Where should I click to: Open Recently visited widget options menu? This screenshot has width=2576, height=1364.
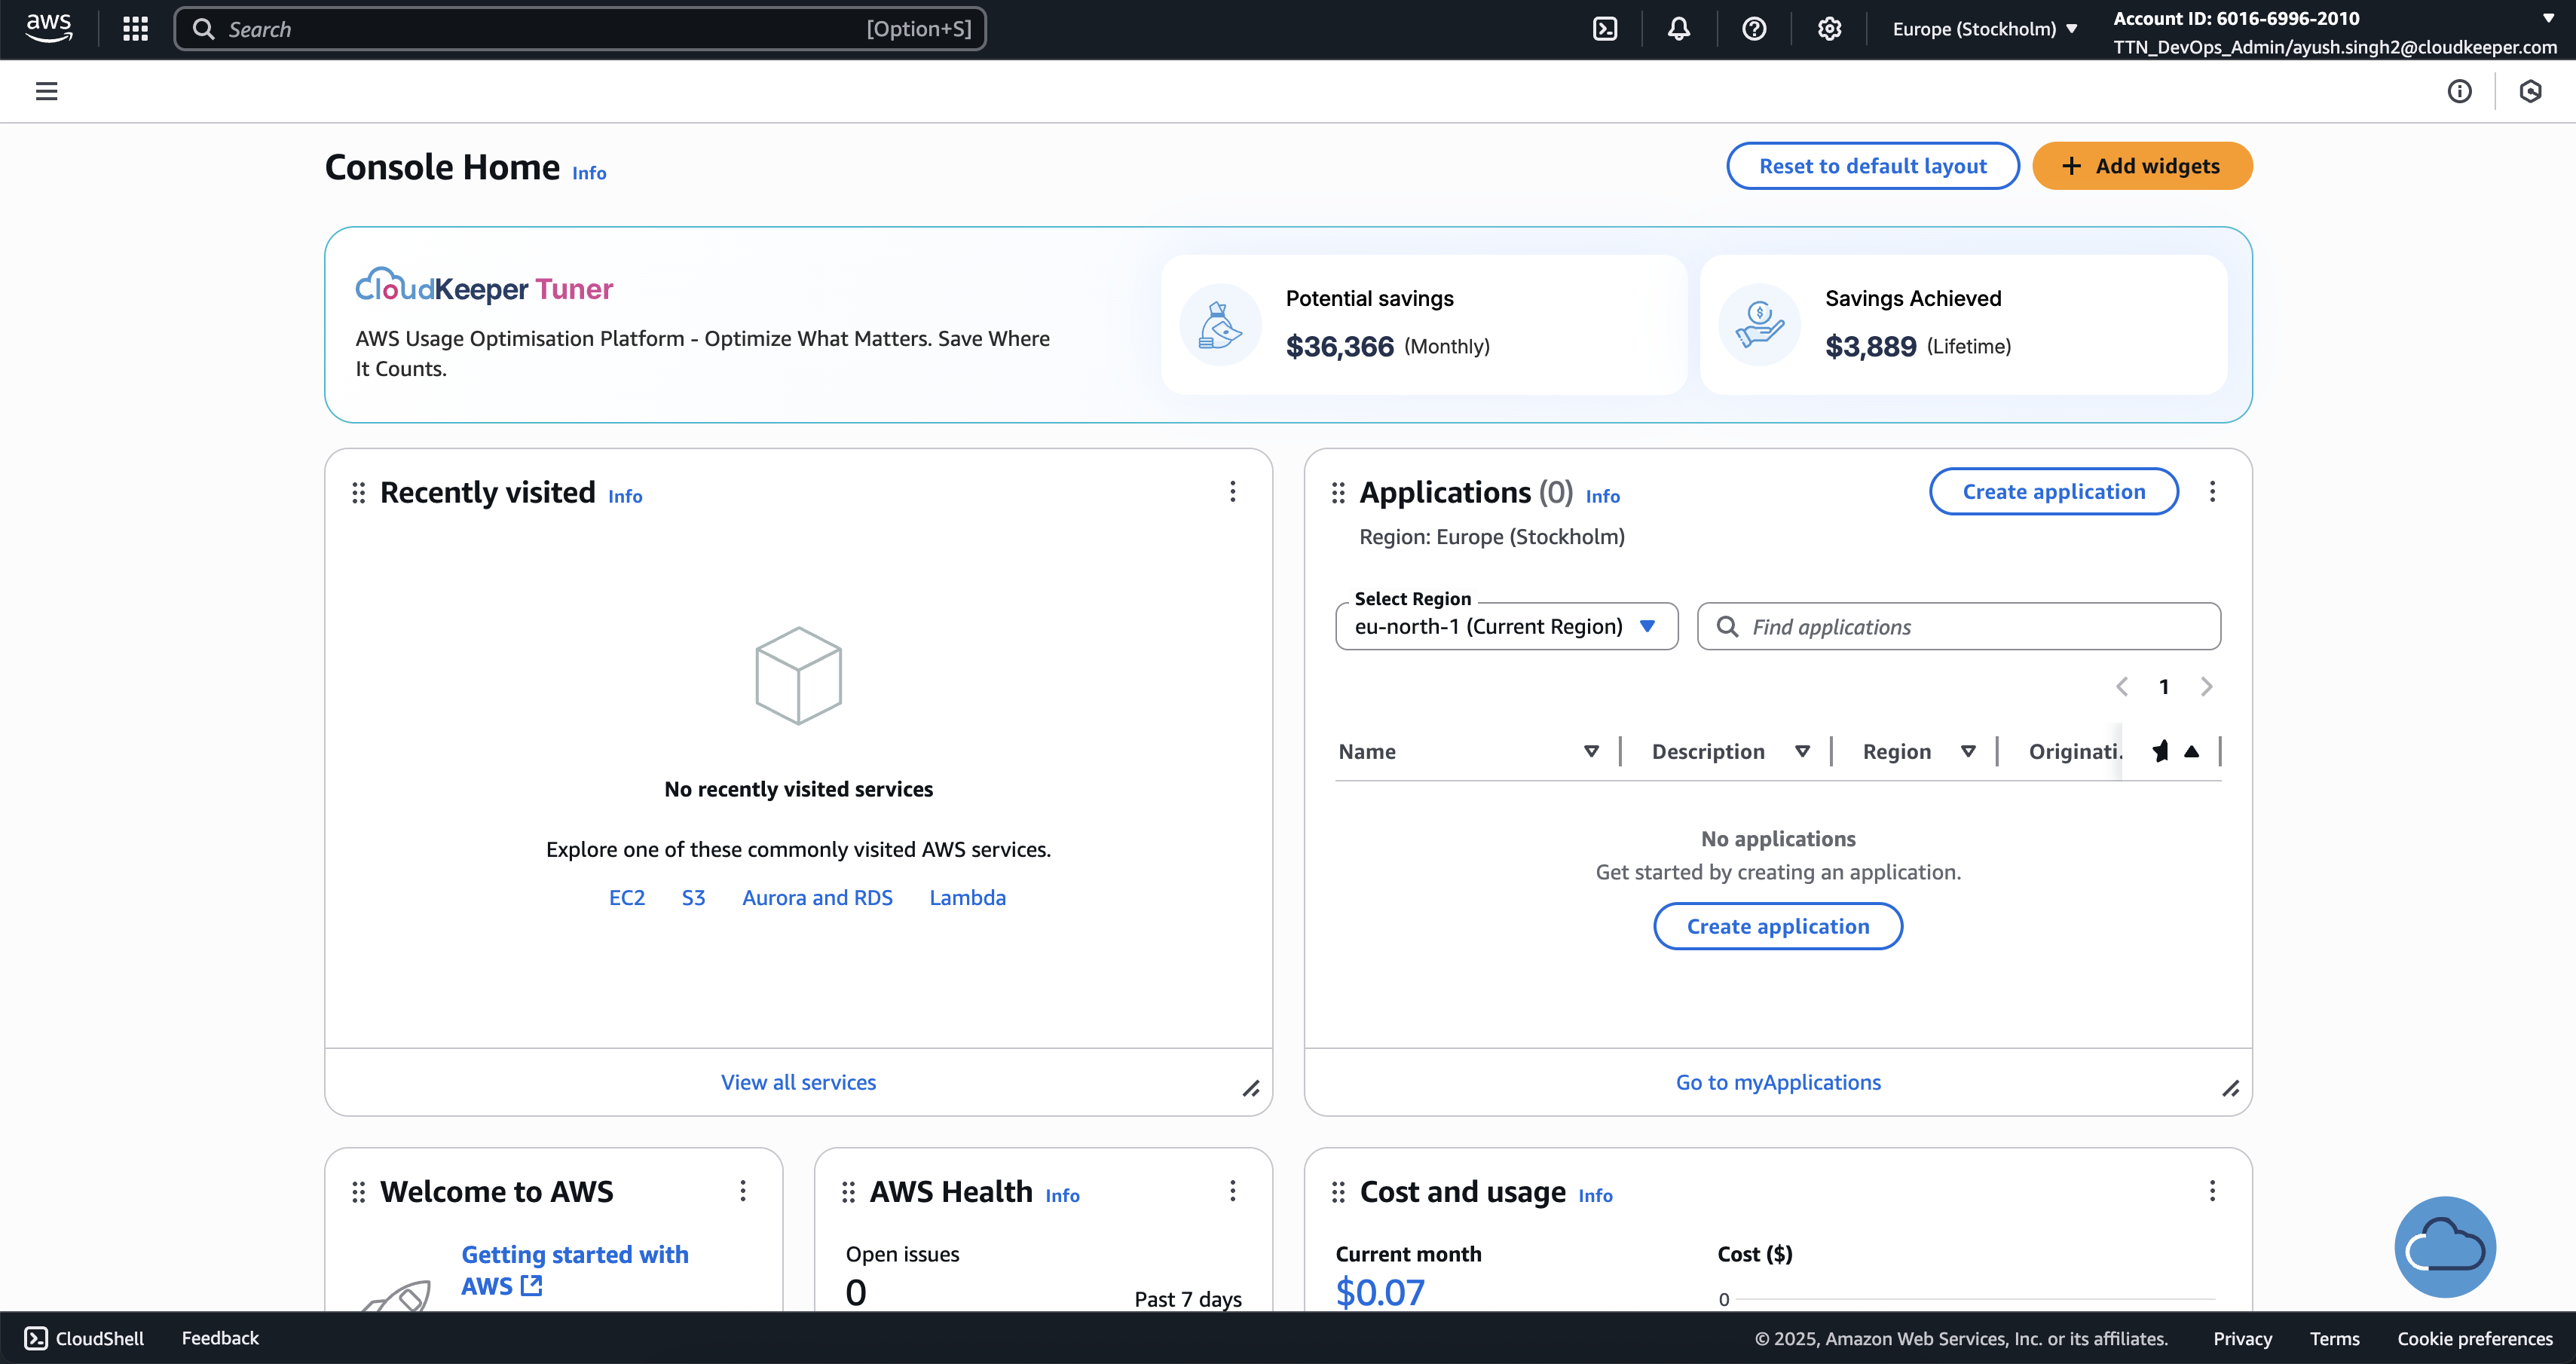tap(1232, 491)
